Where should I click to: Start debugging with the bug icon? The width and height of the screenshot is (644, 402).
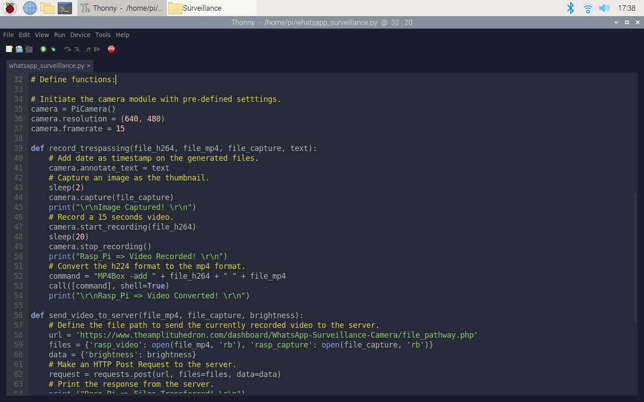tap(53, 49)
